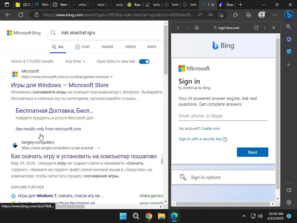297x223 pixels.
Task: Open the tab actions menu icon
Action: click(x=7, y=5)
